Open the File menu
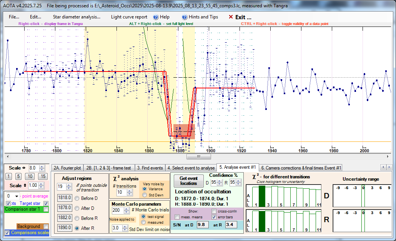The height and width of the screenshot is (241, 396). tap(14, 17)
